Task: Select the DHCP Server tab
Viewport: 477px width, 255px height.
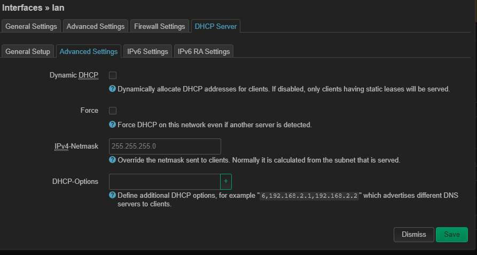Action: [x=216, y=26]
